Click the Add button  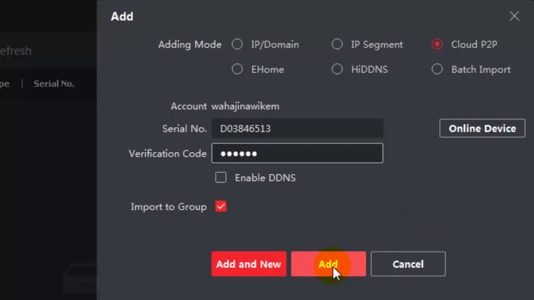tap(328, 264)
